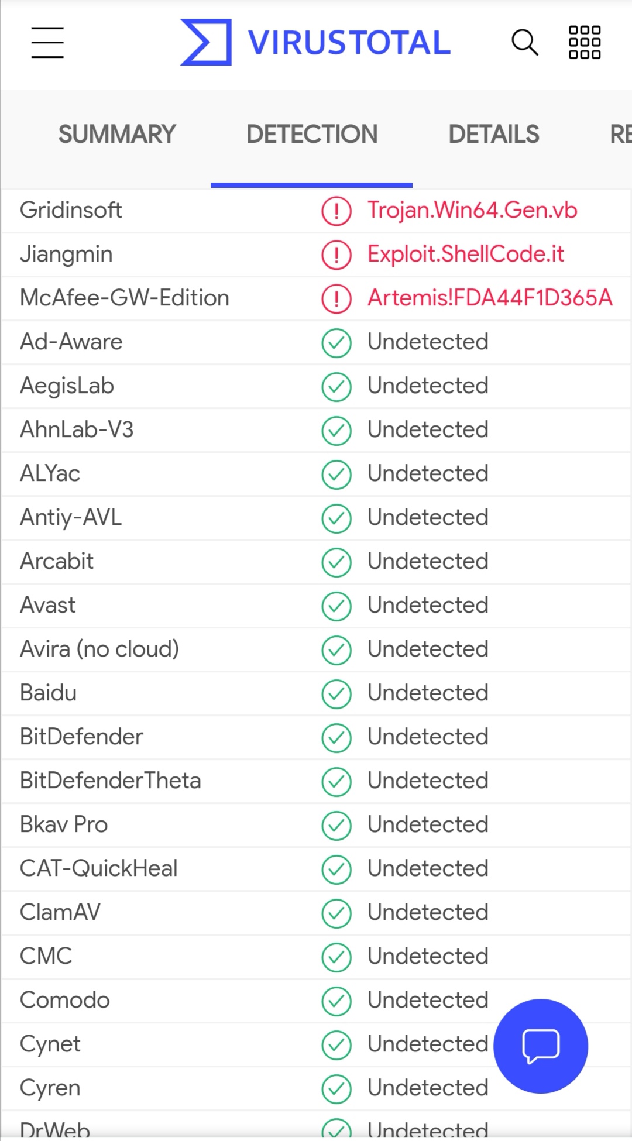
Task: Switch to the Summary tab
Action: click(116, 134)
